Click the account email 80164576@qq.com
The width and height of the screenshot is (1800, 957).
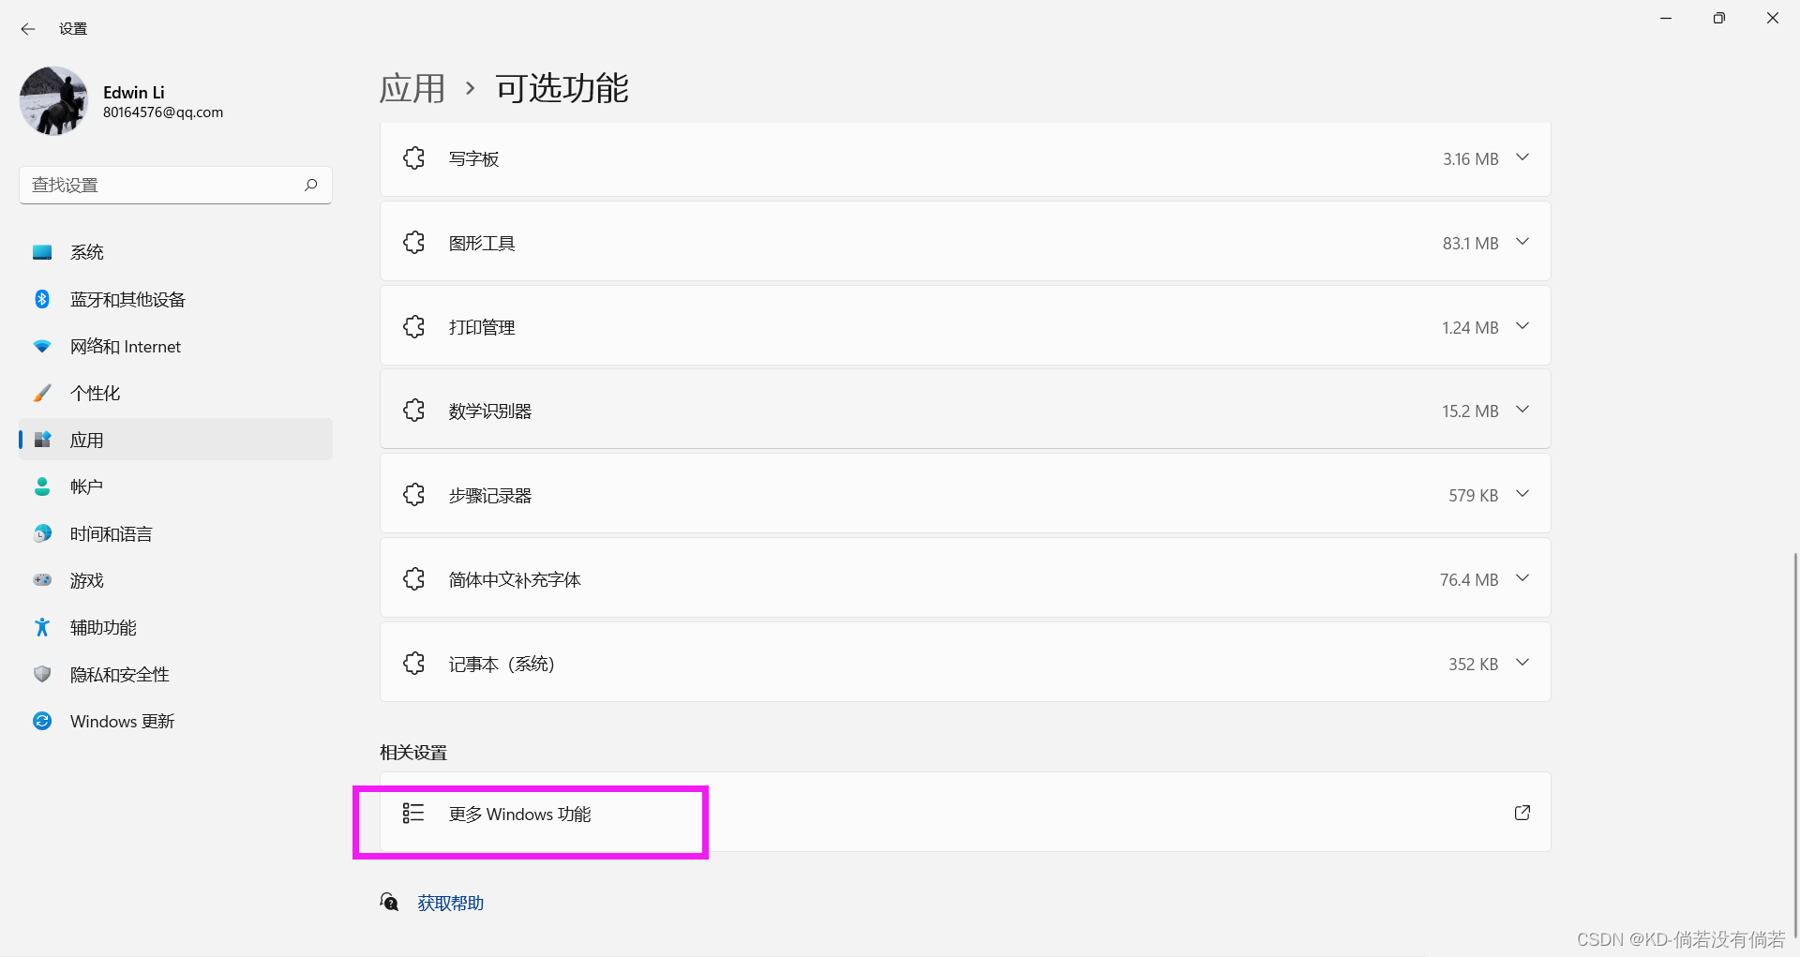163,112
